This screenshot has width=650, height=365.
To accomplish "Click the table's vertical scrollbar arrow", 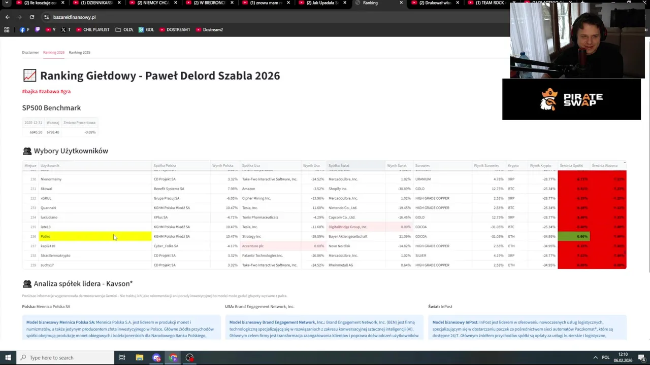I will pos(625,164).
